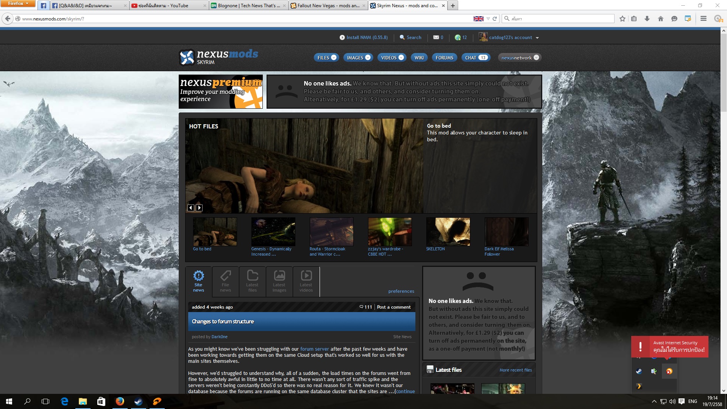
Task: Open Genesis - Dynamically Increased thumbnail
Action: [273, 232]
